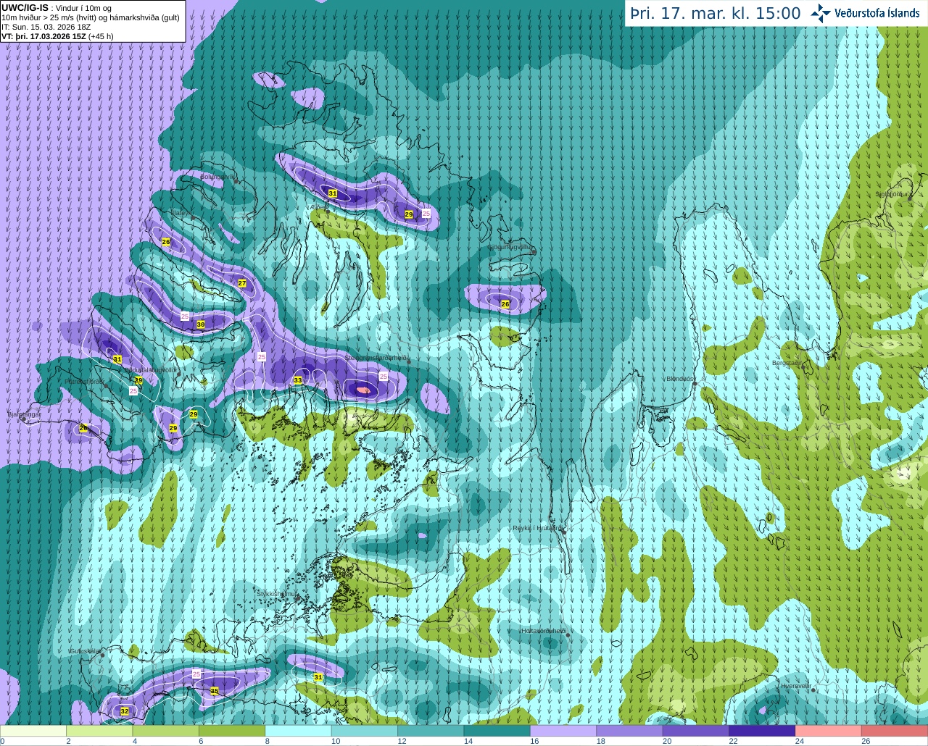Click the Blönduós station label
The height and width of the screenshot is (746, 928).
(x=681, y=378)
